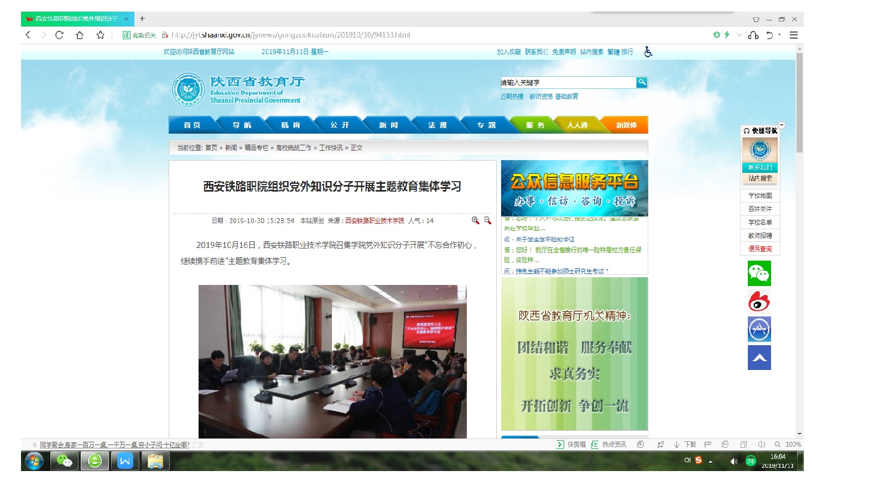Expand the address bar dropdown chevron
The width and height of the screenshot is (885, 497).
(739, 35)
